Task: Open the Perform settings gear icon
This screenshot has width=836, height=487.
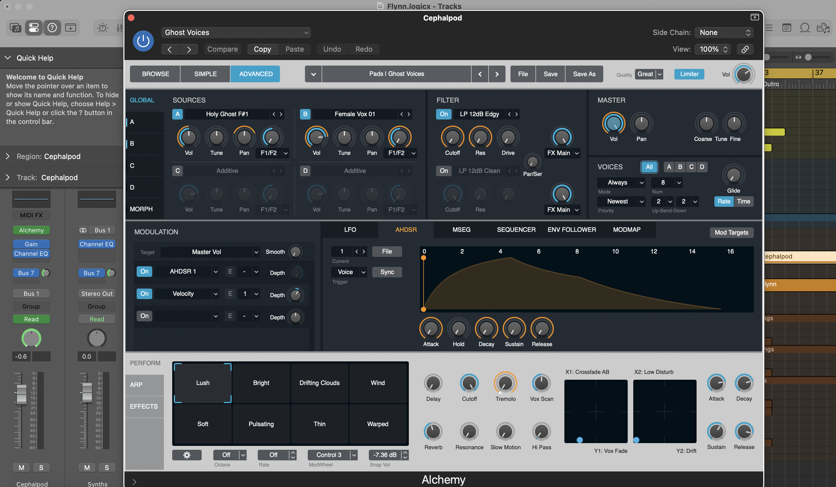Action: 187,455
